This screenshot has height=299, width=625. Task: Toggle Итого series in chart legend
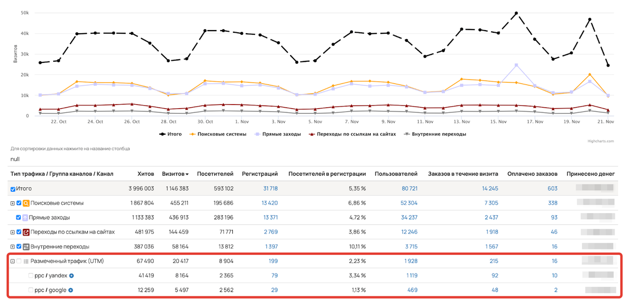point(170,134)
